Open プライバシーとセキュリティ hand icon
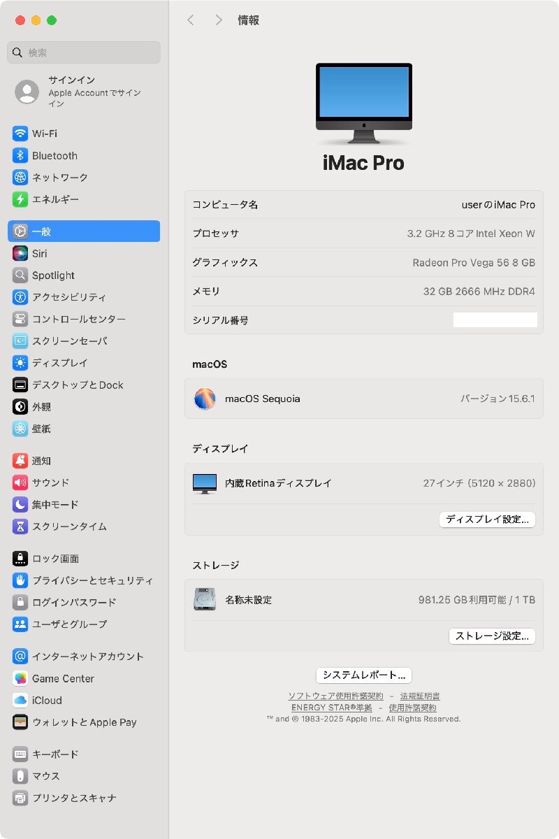 click(x=20, y=580)
